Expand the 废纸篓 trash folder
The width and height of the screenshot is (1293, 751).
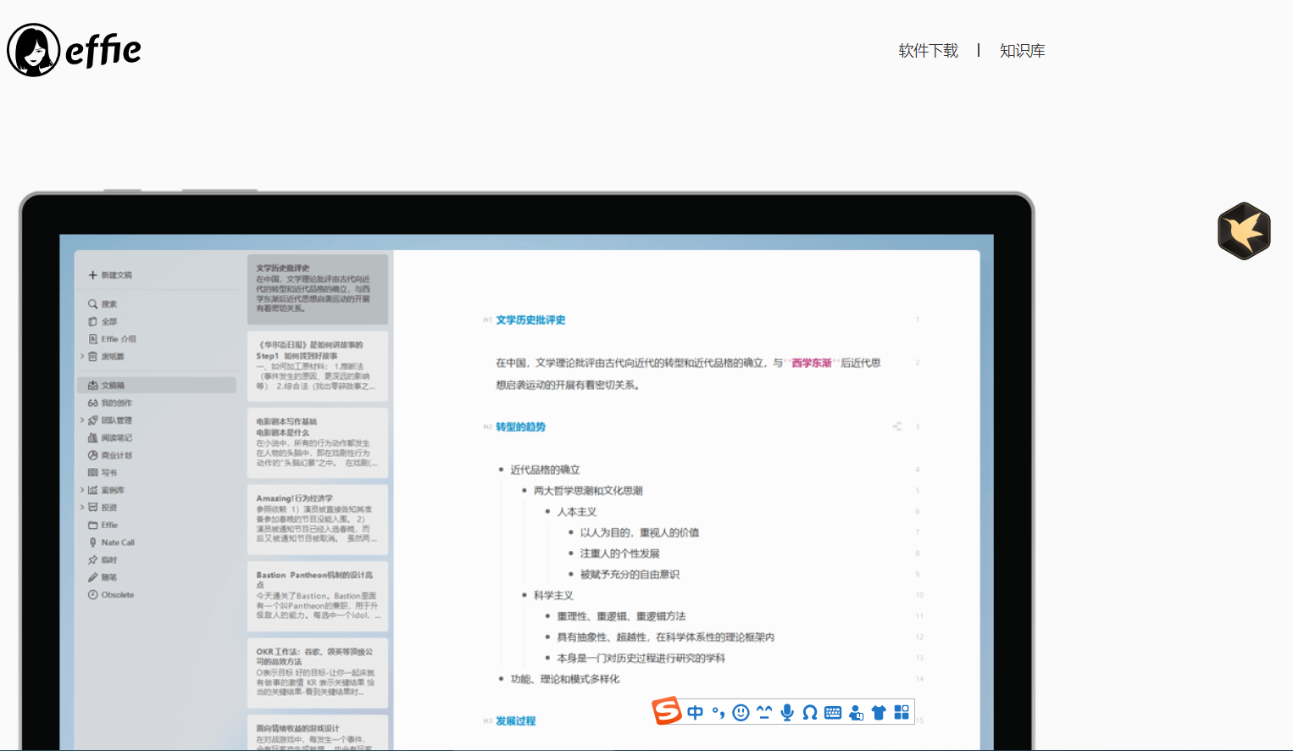pos(82,357)
